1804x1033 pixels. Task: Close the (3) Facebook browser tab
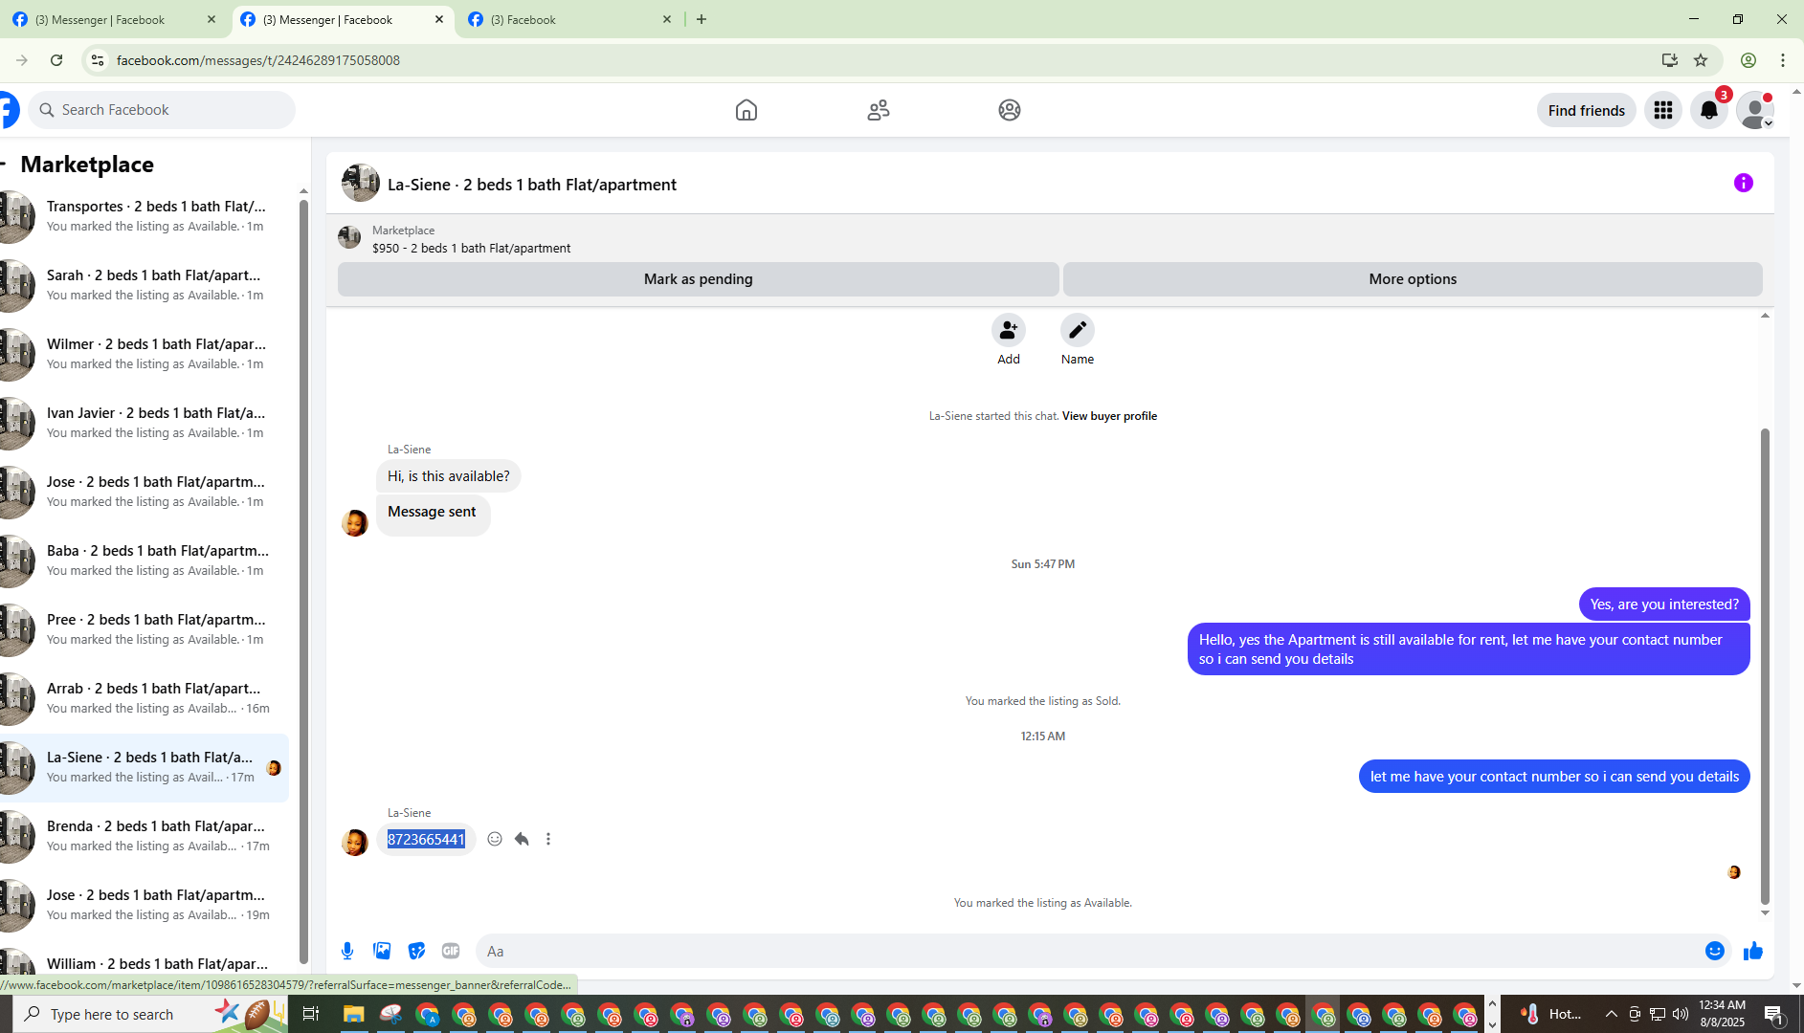click(667, 19)
